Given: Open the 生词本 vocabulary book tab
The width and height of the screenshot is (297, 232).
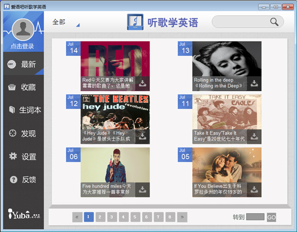Looking at the screenshot, I should [23, 110].
